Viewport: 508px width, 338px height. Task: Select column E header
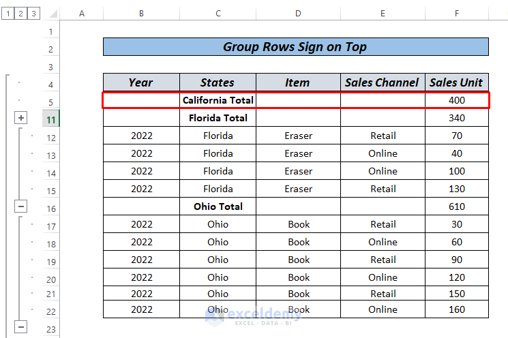tap(383, 14)
